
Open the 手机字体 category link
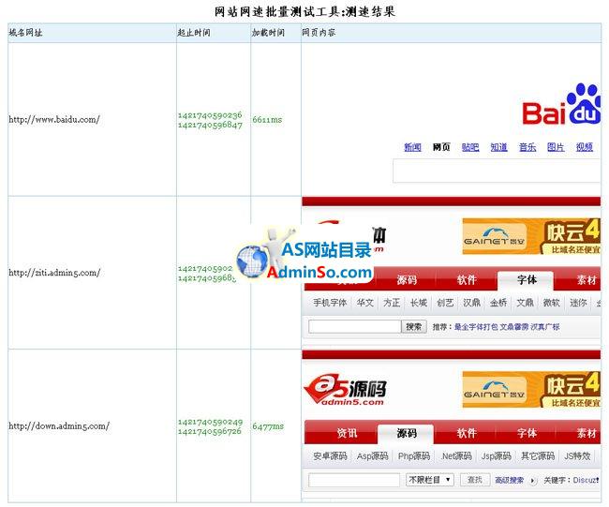[x=330, y=303]
